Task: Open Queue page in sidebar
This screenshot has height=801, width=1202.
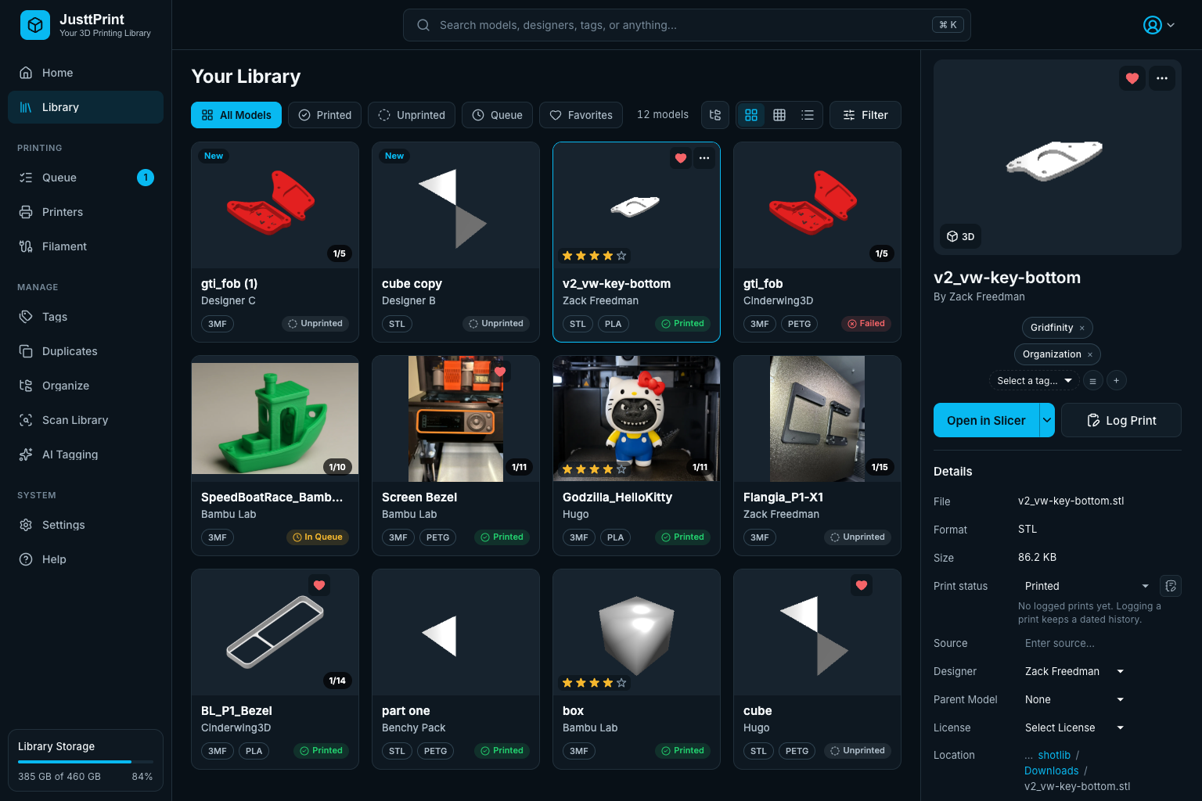Action: coord(85,178)
